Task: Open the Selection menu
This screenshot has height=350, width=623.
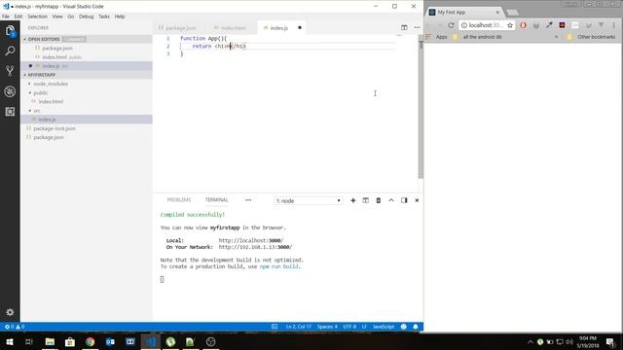Action: coord(37,17)
